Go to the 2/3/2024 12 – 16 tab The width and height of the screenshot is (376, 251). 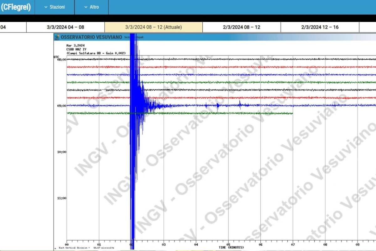[x=320, y=27]
